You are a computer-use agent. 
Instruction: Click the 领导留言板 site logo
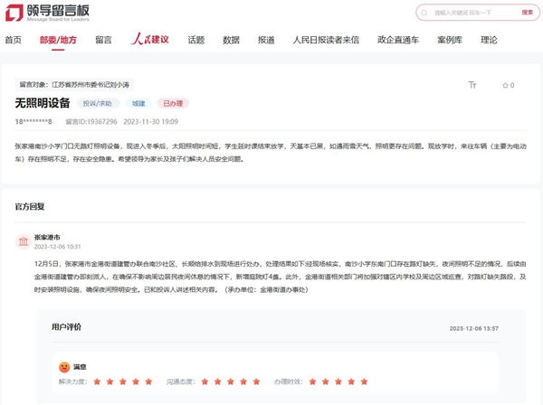pos(47,13)
